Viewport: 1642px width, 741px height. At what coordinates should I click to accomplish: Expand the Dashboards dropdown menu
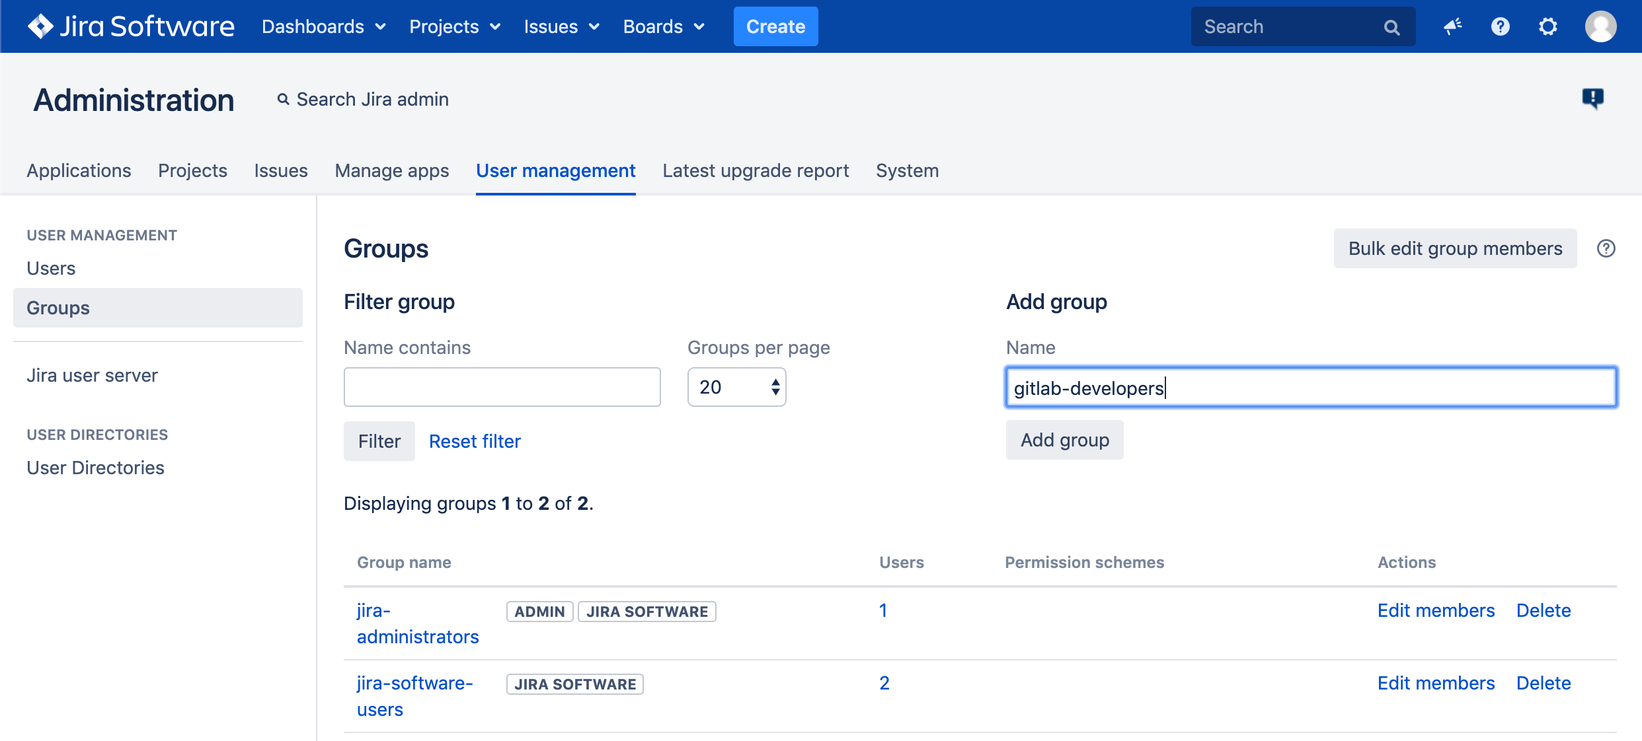click(324, 26)
